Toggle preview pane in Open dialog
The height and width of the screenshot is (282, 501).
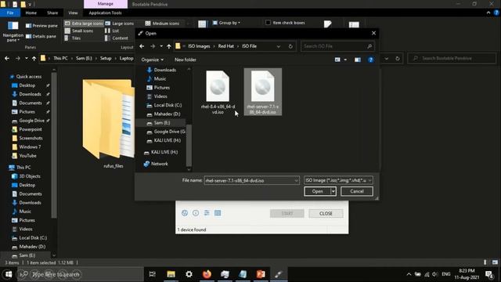(358, 60)
